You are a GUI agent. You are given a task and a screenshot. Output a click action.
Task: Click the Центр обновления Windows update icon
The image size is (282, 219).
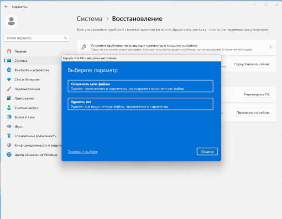click(9, 155)
